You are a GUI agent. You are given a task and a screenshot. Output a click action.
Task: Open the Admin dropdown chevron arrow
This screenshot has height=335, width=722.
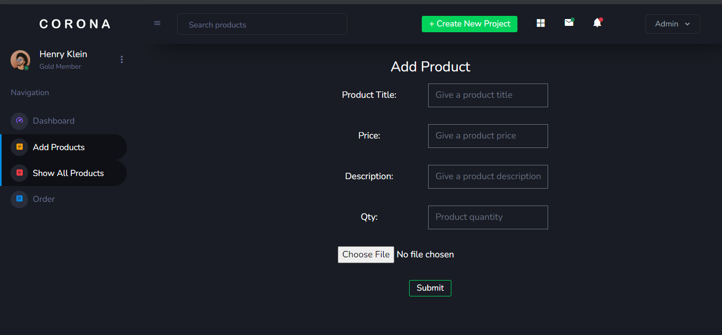pos(688,24)
